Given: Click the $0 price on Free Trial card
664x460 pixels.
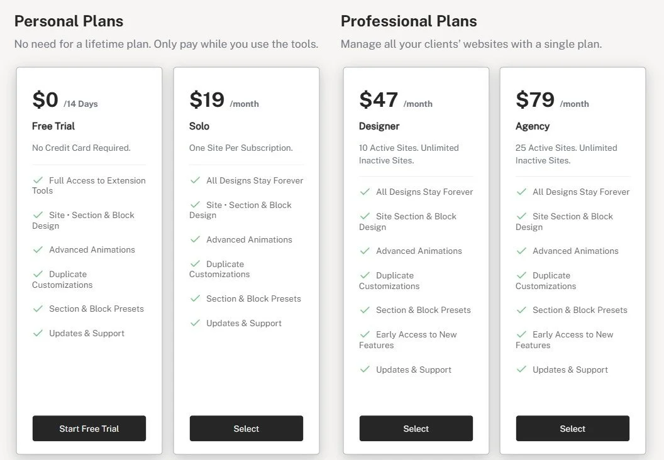Looking at the screenshot, I should 45,100.
